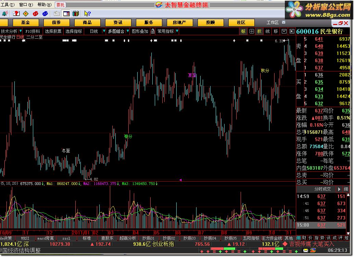Image resolution: width=354 pixels, height=257 pixels.
Task: Click the 图形叠加 button
Action: pos(140,31)
